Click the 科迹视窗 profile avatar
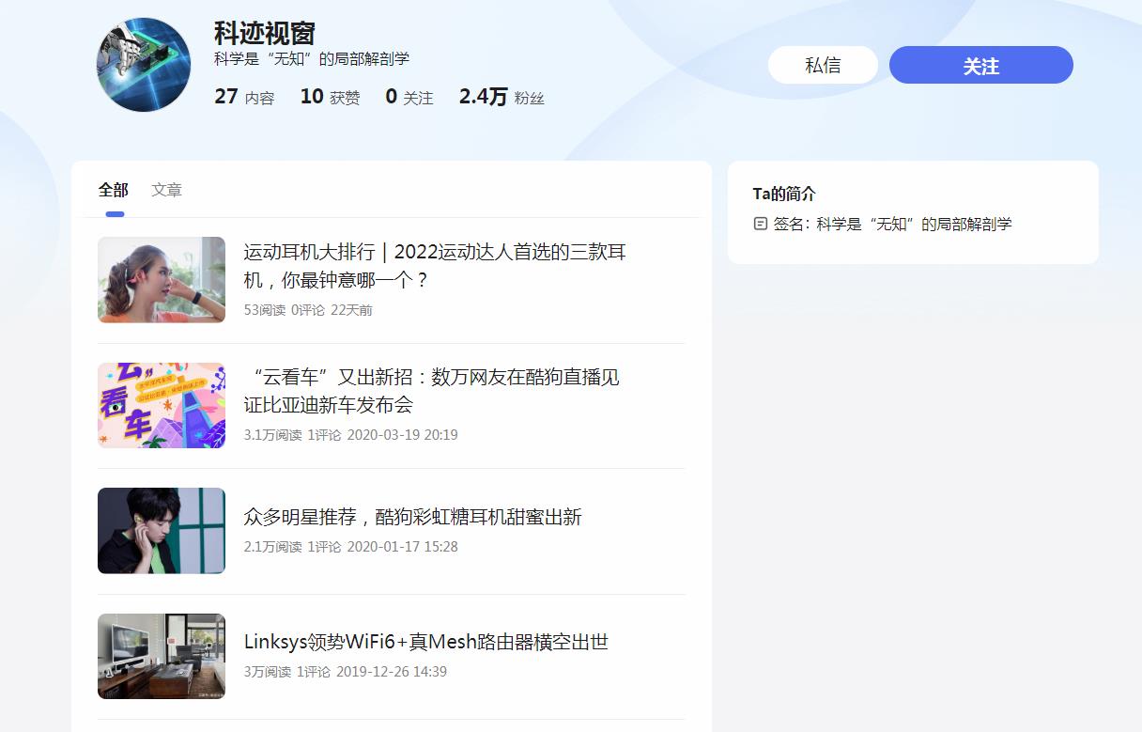The width and height of the screenshot is (1142, 732). pos(144,65)
